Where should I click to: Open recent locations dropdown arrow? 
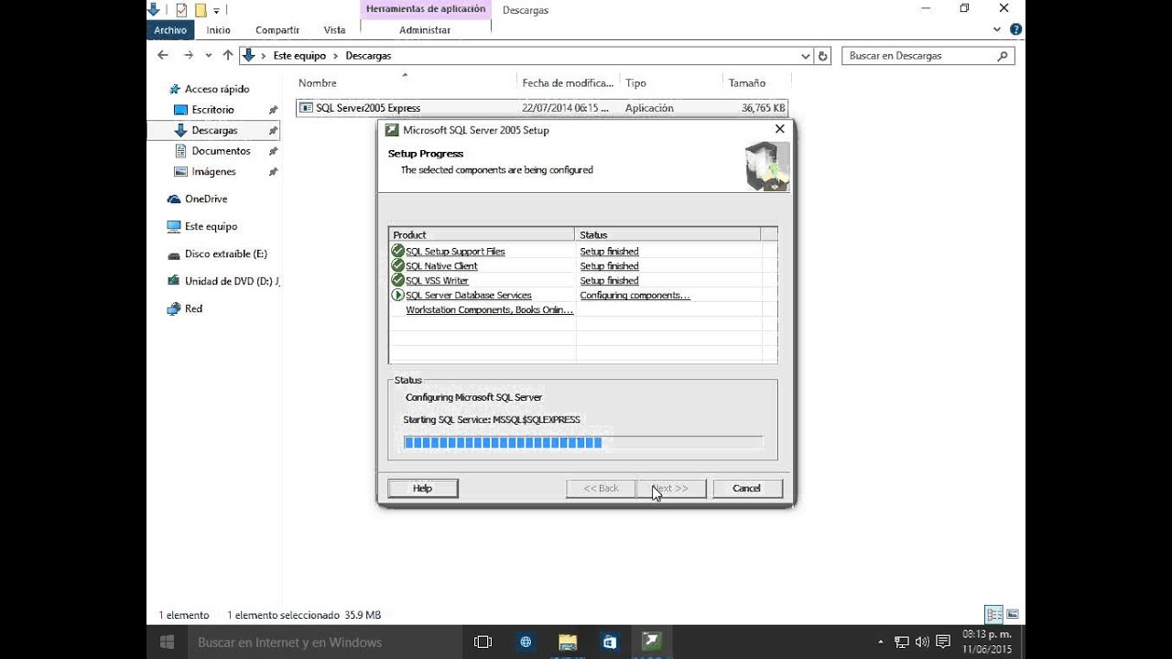click(209, 56)
